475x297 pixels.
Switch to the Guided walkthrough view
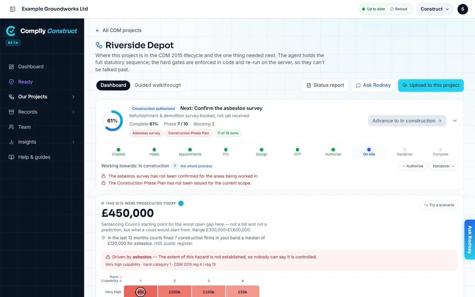(158, 85)
